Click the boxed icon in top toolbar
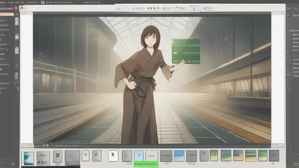Viewport: 299px width, 168px height. [194, 9]
